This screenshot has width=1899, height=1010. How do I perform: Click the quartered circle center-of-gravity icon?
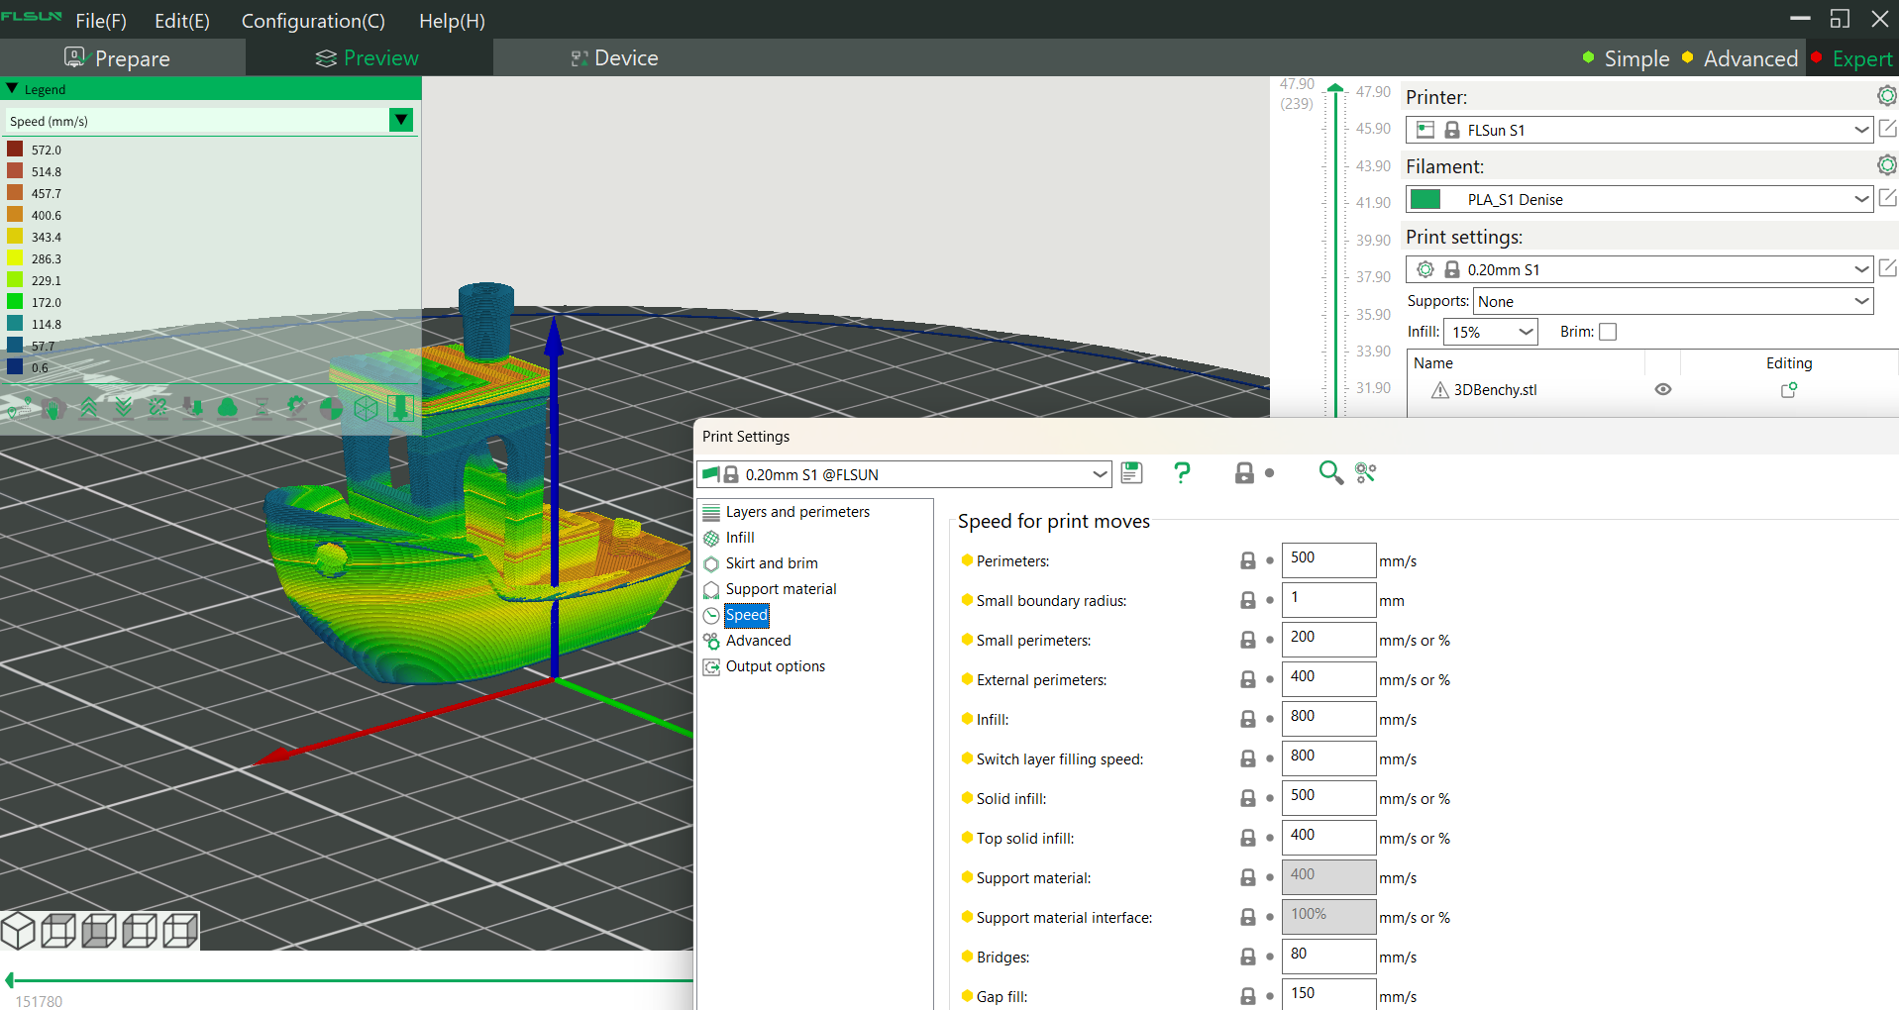[331, 408]
